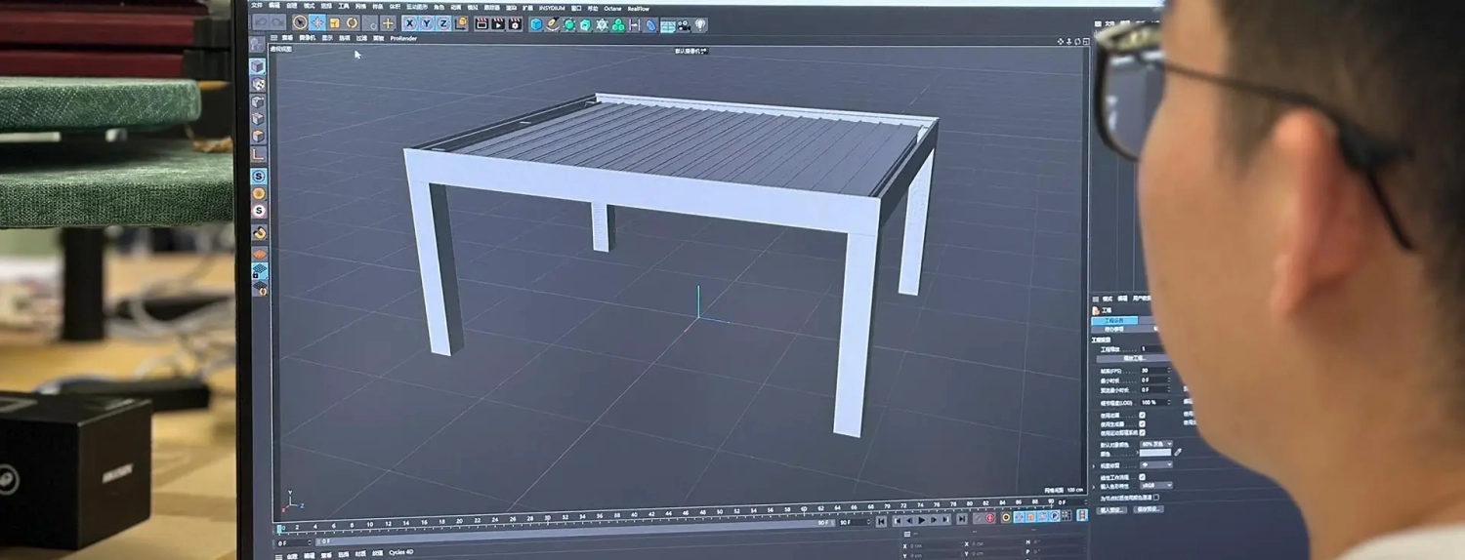Open the sRGB input color profile dropdown
Screen dimensions: 1465x560
pyautogui.click(x=1156, y=485)
